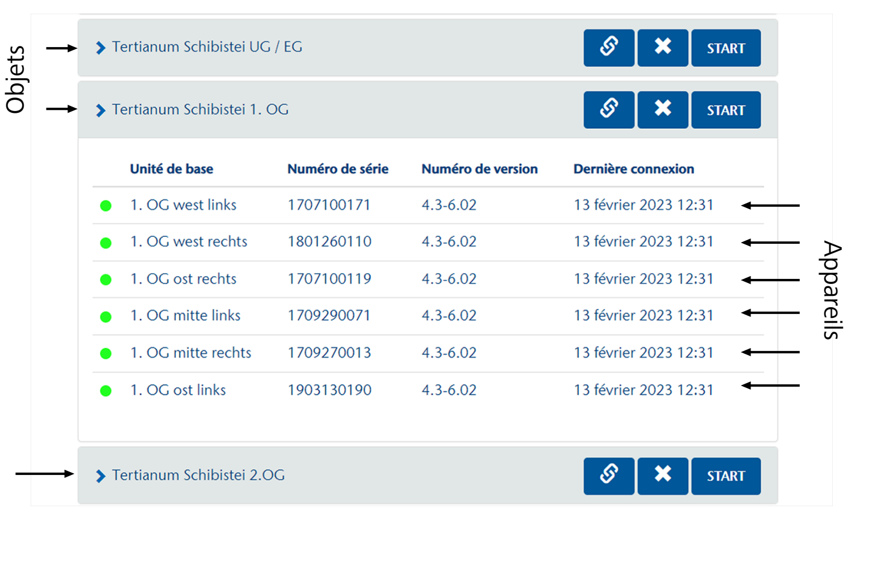869x581 pixels.
Task: Click last connection date of 1. OG mitte links
Action: coord(643,315)
